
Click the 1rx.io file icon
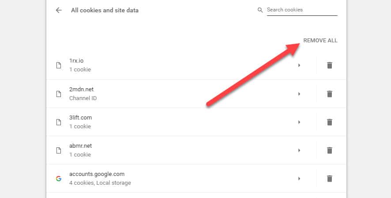[58, 65]
